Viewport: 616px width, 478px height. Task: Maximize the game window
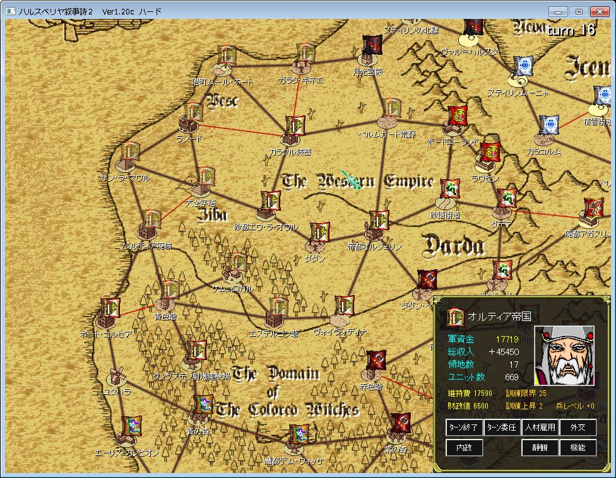tap(579, 12)
